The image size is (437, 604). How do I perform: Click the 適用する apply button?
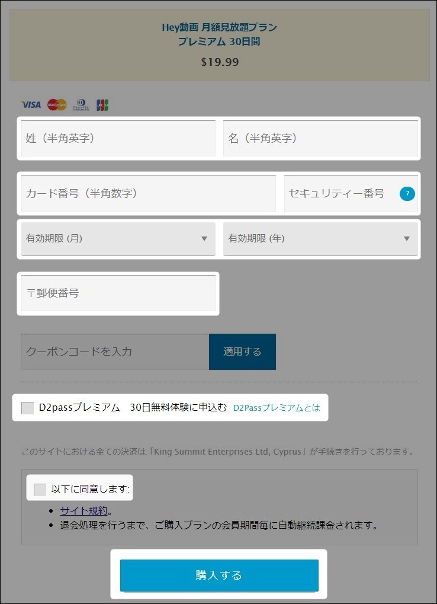click(x=242, y=351)
